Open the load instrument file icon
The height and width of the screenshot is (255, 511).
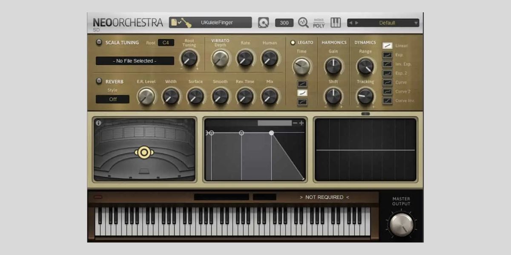pyautogui.click(x=175, y=22)
